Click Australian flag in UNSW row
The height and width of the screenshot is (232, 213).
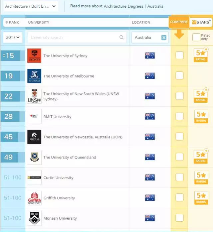click(150, 96)
